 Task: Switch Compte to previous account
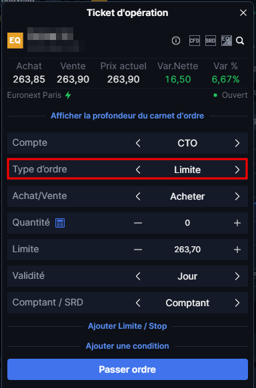pos(138,143)
